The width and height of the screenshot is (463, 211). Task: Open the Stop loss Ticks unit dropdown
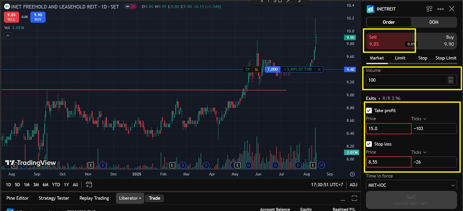(x=419, y=152)
